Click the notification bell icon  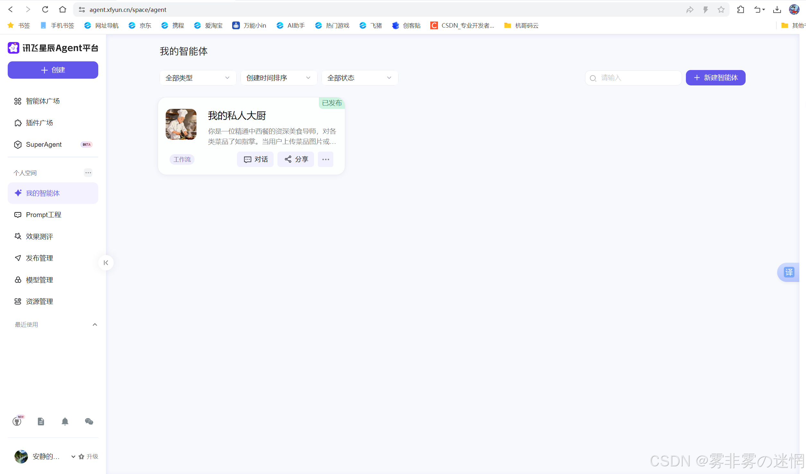(65, 421)
